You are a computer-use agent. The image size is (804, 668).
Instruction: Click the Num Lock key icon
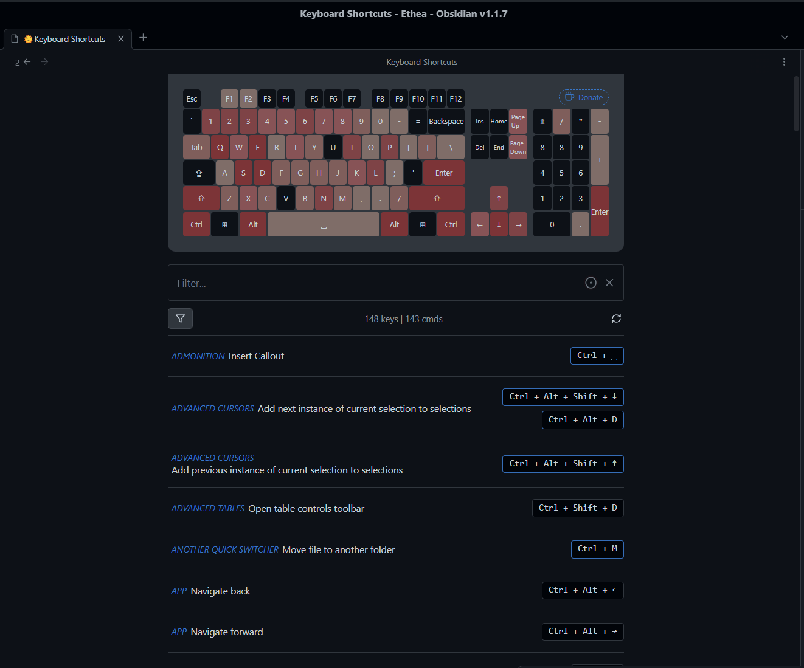tap(542, 122)
